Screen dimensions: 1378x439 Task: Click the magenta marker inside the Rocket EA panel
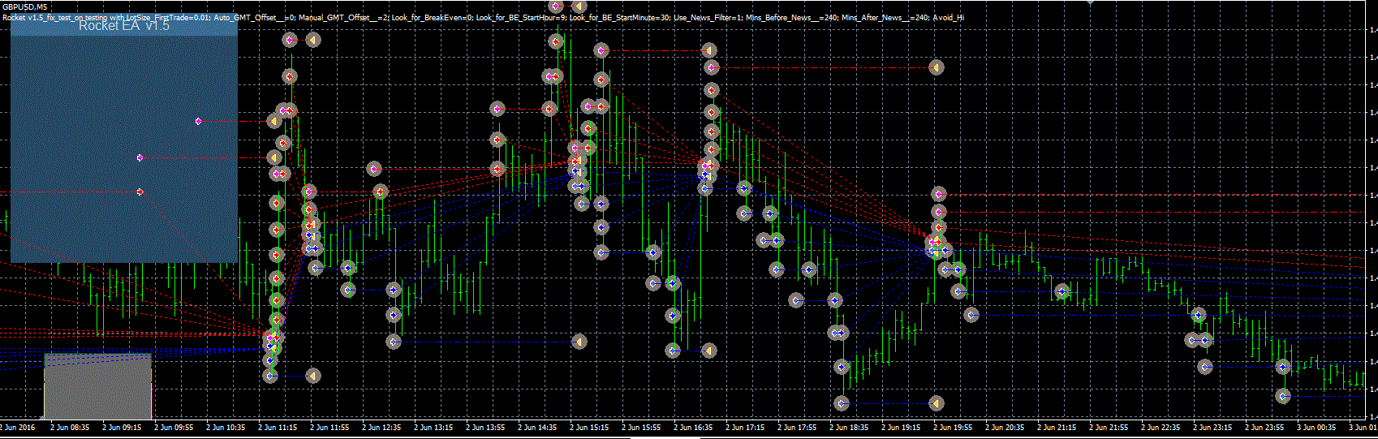click(x=198, y=121)
